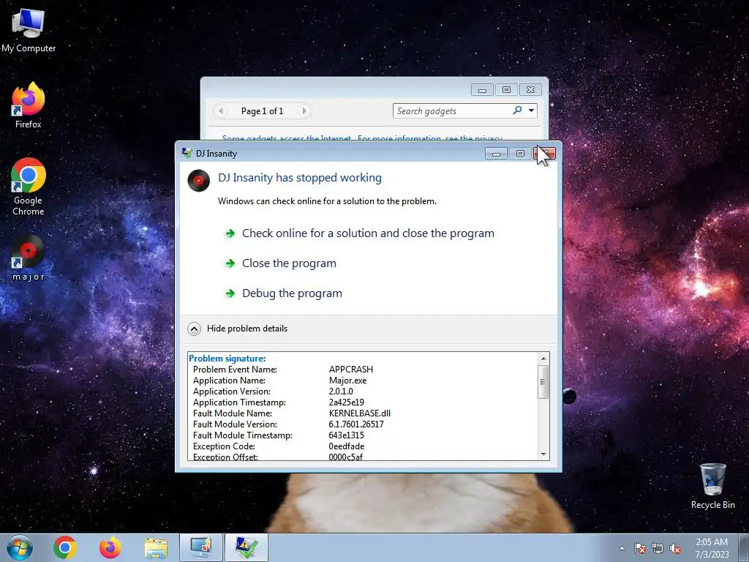The image size is (749, 562).
Task: Minimize the DJ Insanity dialog
Action: pyautogui.click(x=497, y=154)
